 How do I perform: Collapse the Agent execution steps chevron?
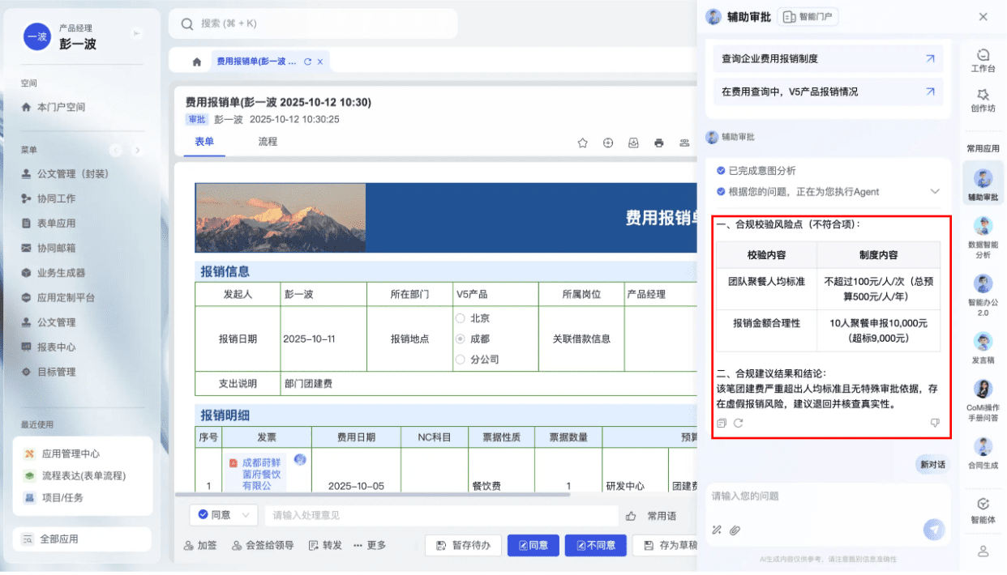(x=935, y=192)
